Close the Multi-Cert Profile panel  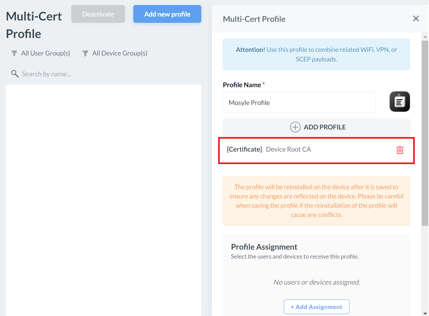[x=416, y=19]
